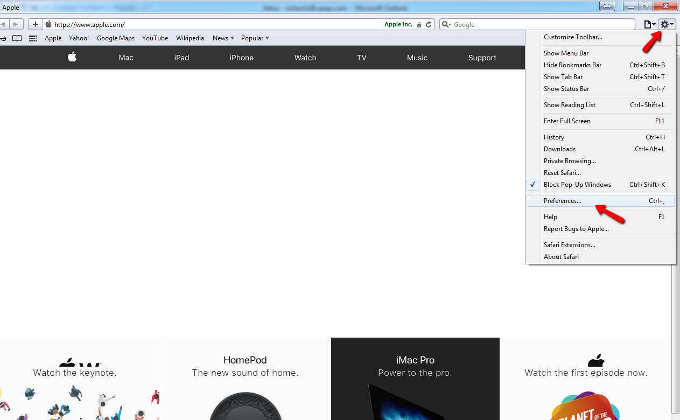Open the Yahoo! bookmark
Image resolution: width=680 pixels, height=420 pixels.
pyautogui.click(x=79, y=38)
